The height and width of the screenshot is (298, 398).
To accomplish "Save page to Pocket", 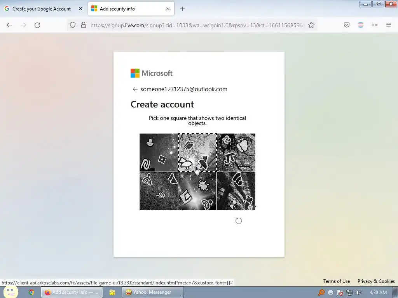I will tap(347, 25).
